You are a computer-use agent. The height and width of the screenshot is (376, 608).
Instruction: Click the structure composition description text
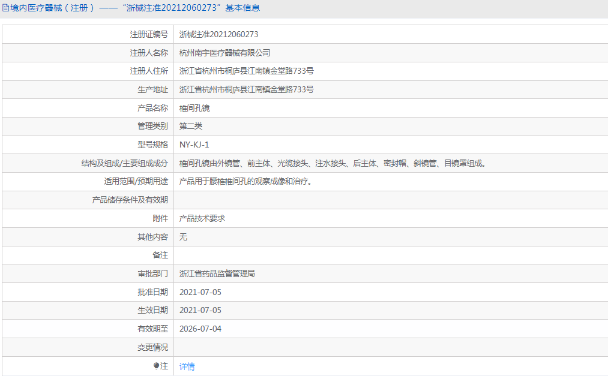(333, 163)
